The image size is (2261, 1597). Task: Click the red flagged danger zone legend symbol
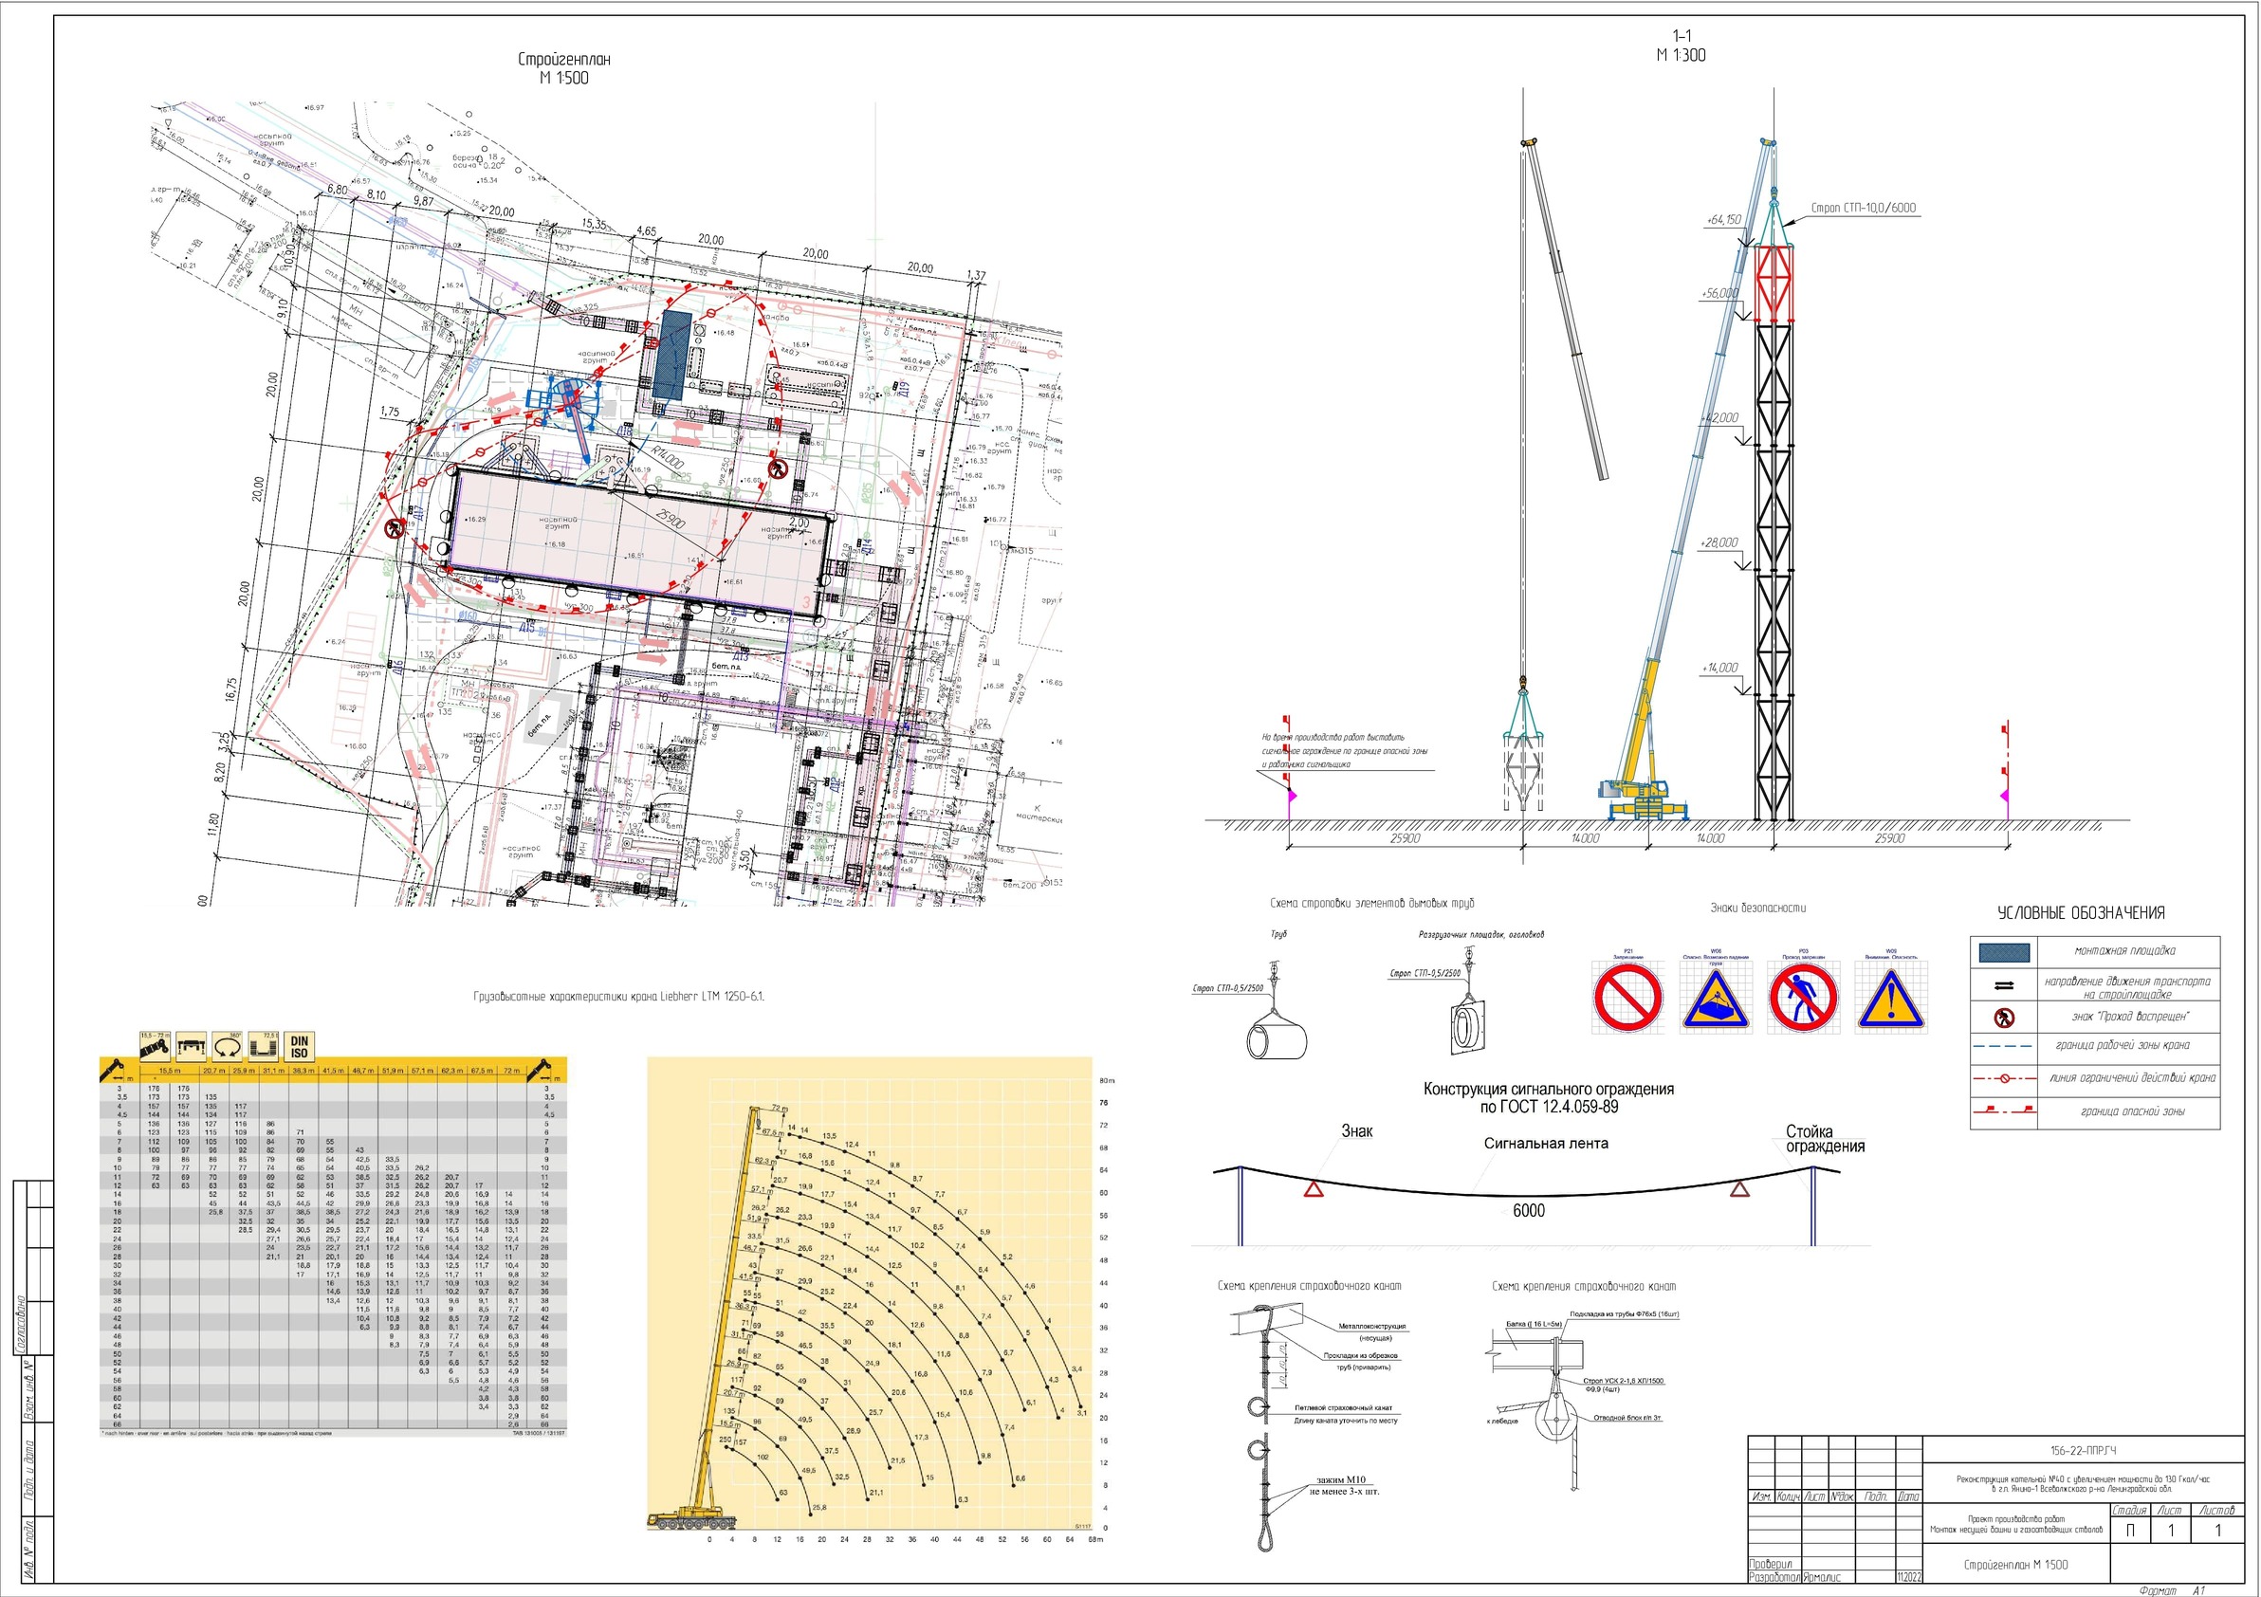pos(2003,1111)
